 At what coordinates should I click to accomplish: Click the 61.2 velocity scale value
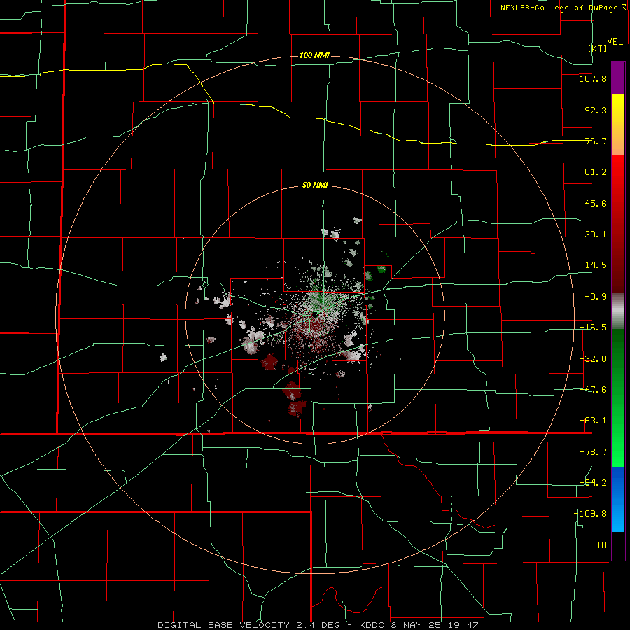click(596, 172)
